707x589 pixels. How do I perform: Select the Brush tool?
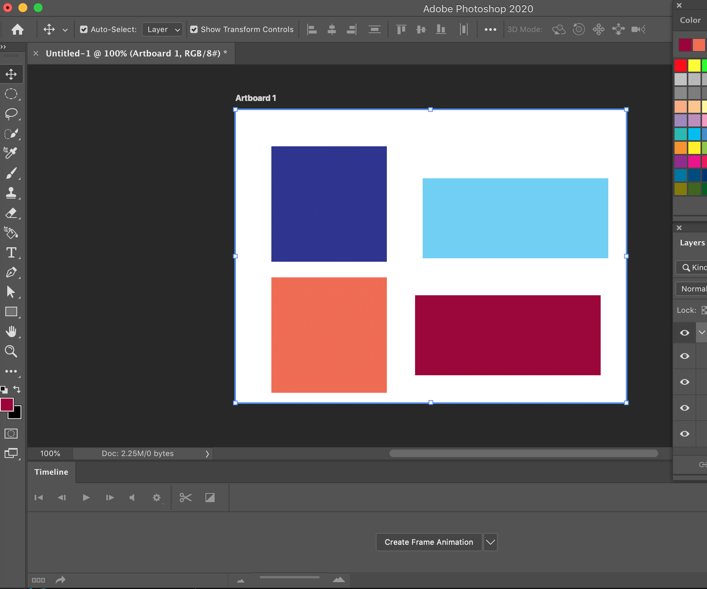click(x=11, y=173)
